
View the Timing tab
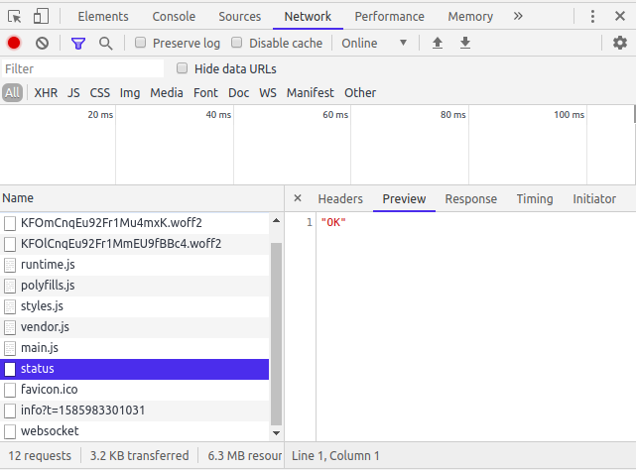535,198
